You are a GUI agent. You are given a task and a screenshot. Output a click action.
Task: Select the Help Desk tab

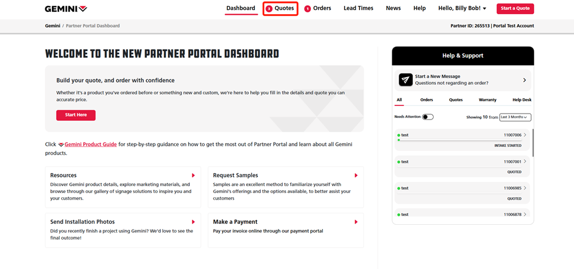coord(521,100)
